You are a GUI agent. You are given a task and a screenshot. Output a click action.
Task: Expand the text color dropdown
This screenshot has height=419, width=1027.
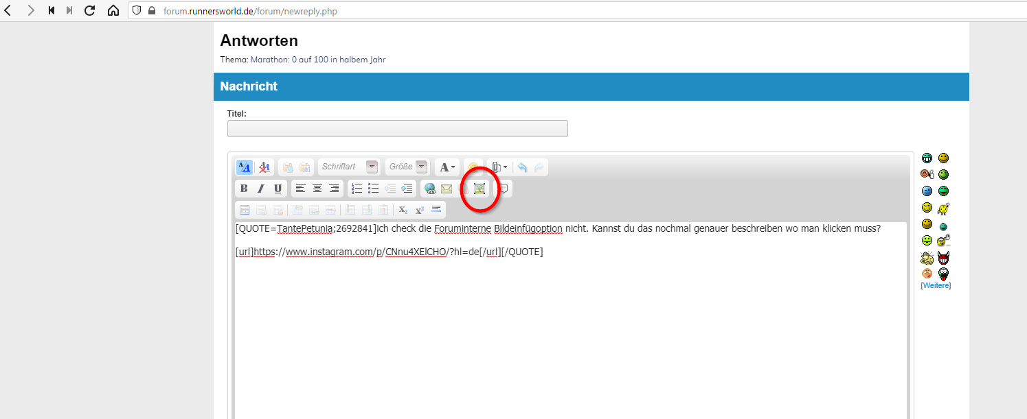coord(447,167)
